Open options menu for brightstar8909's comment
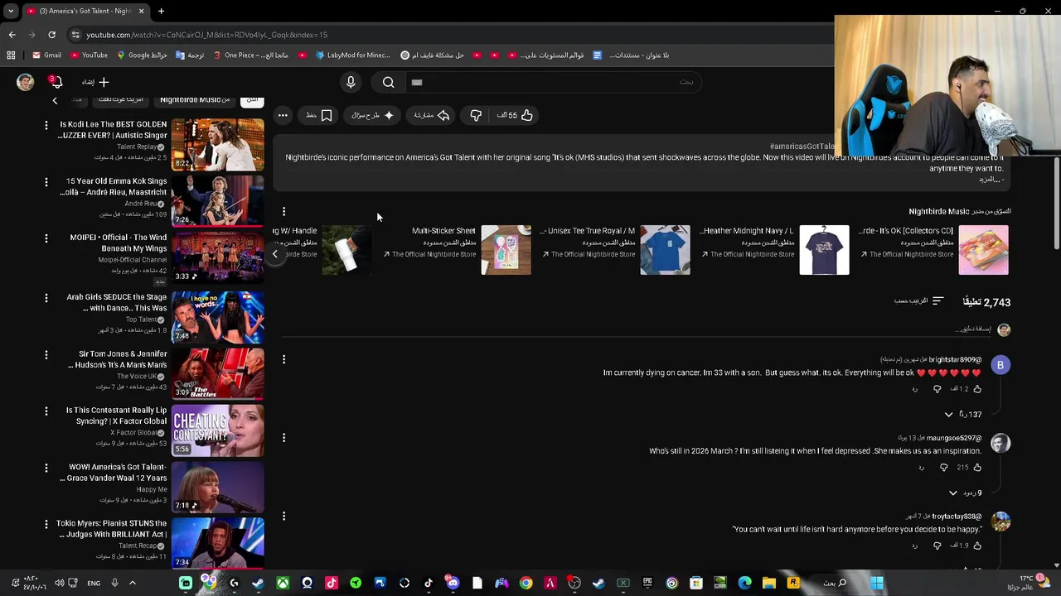1061x596 pixels. [283, 359]
